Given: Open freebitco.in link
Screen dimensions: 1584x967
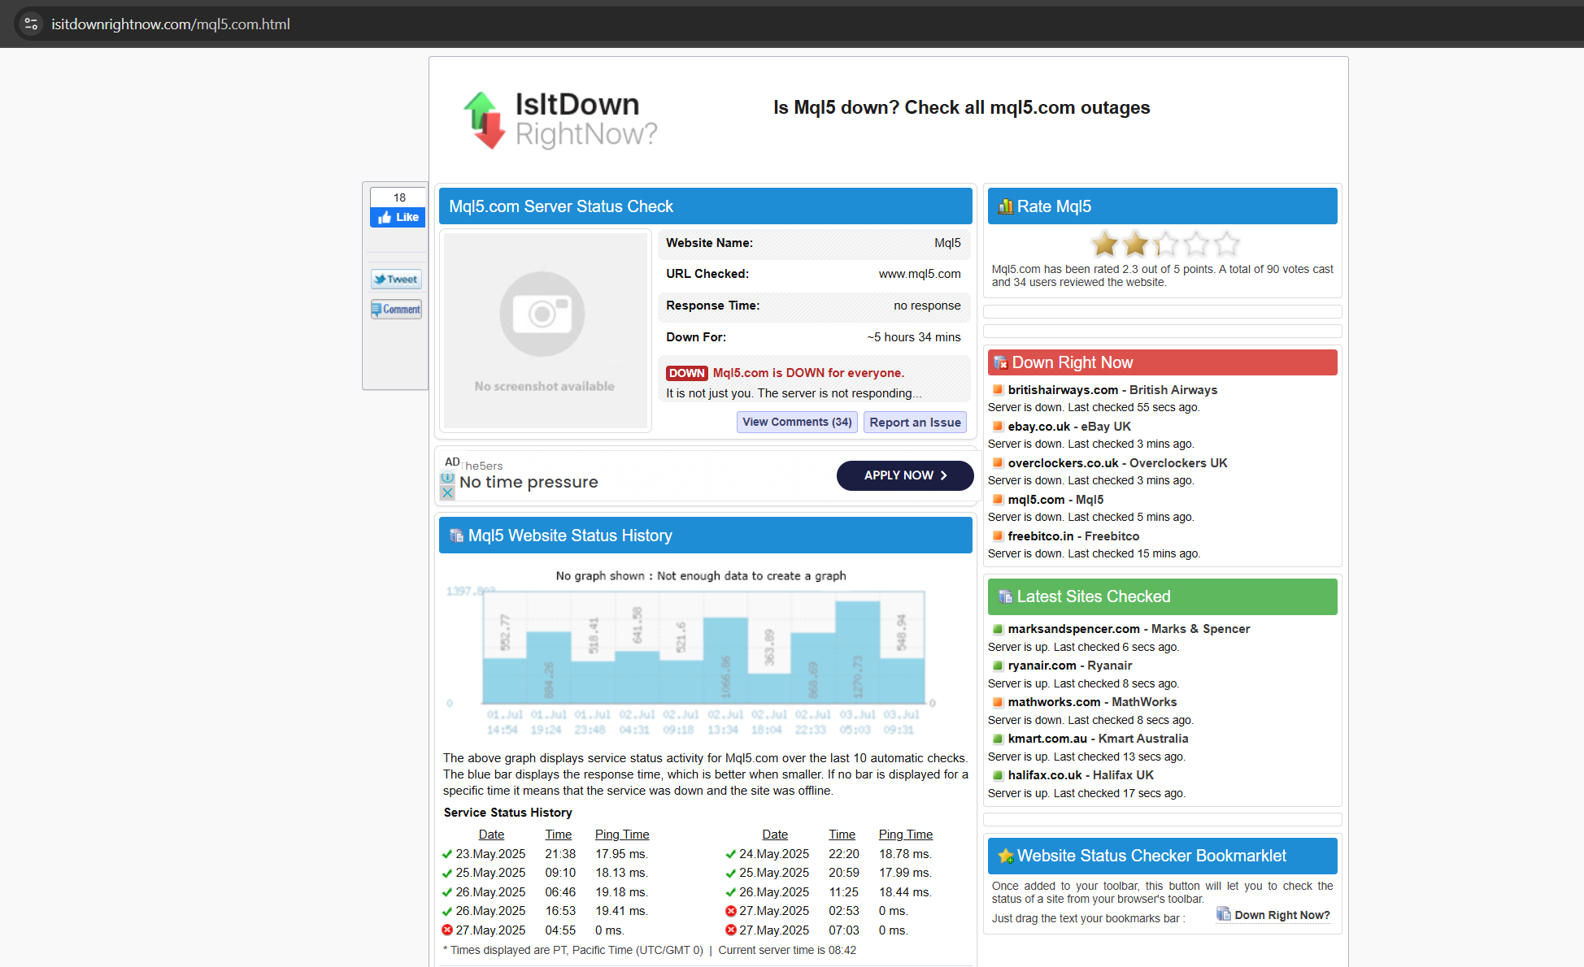Looking at the screenshot, I should (1041, 536).
